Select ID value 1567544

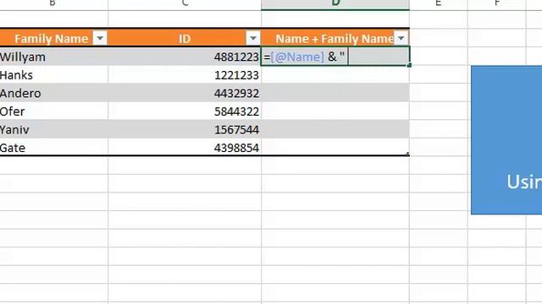tap(185, 129)
